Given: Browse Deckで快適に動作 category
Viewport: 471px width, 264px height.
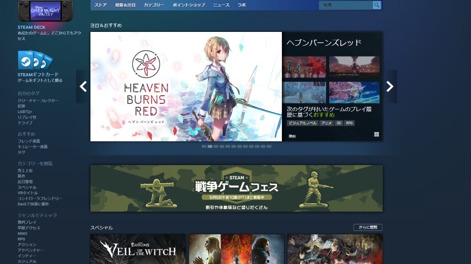Looking at the screenshot, I should coord(33,204).
